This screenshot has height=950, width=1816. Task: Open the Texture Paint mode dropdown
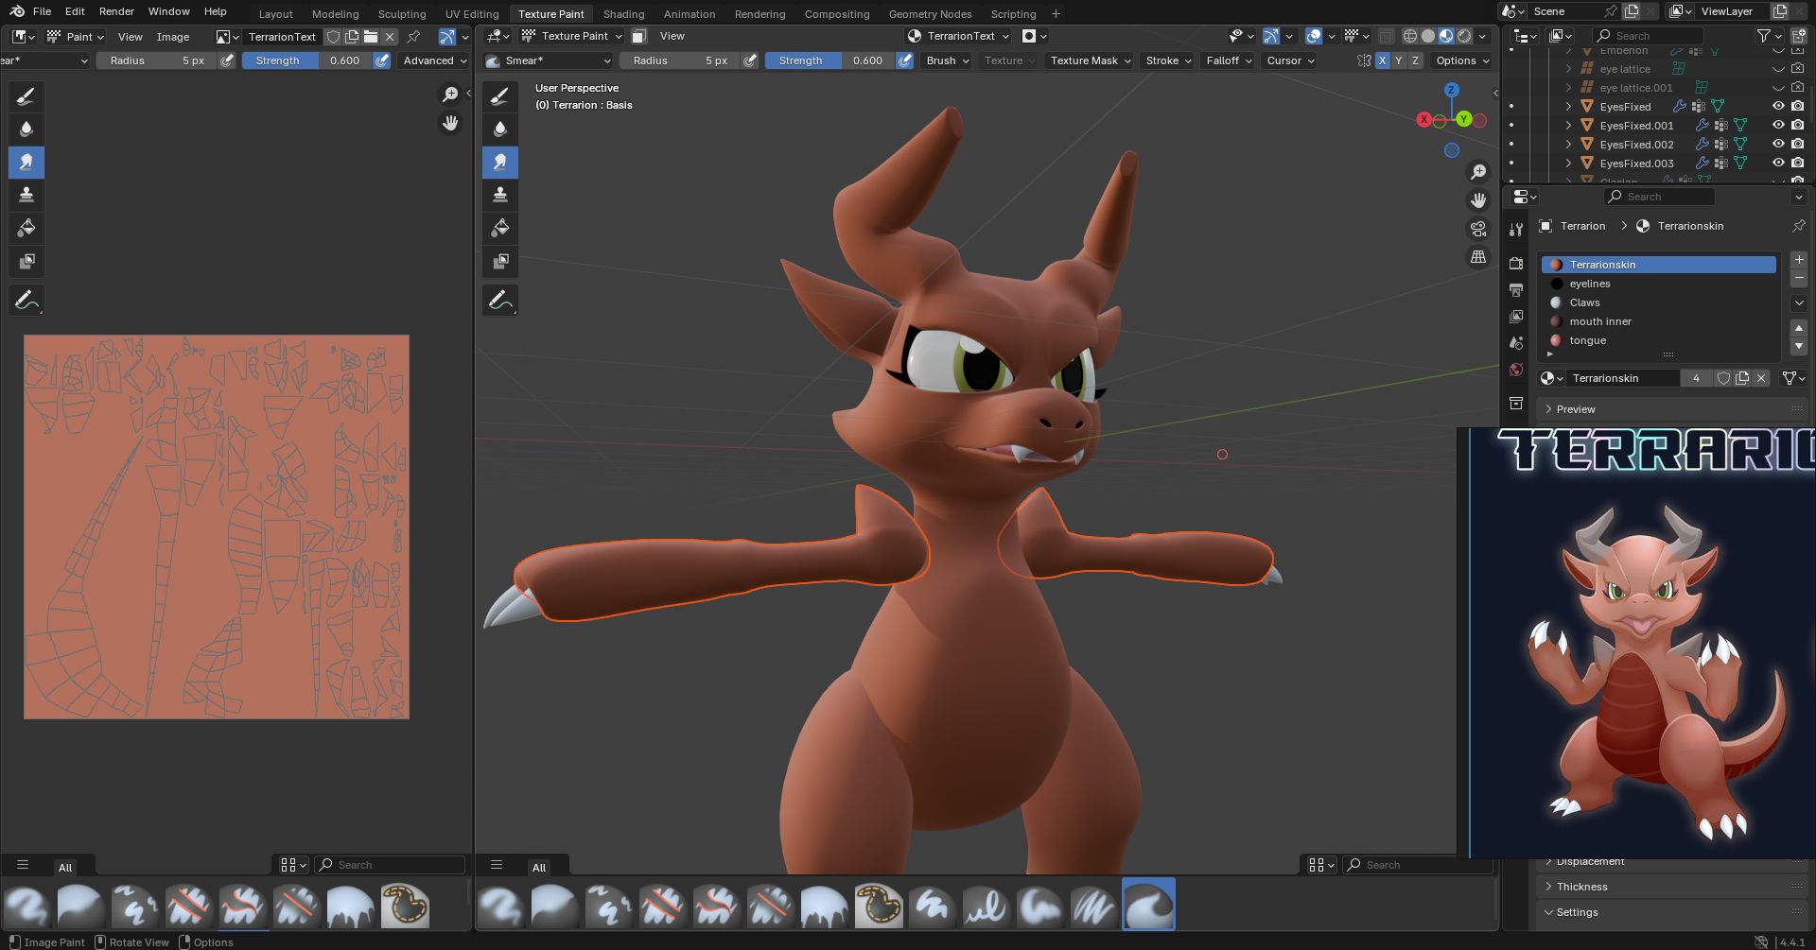tap(572, 36)
